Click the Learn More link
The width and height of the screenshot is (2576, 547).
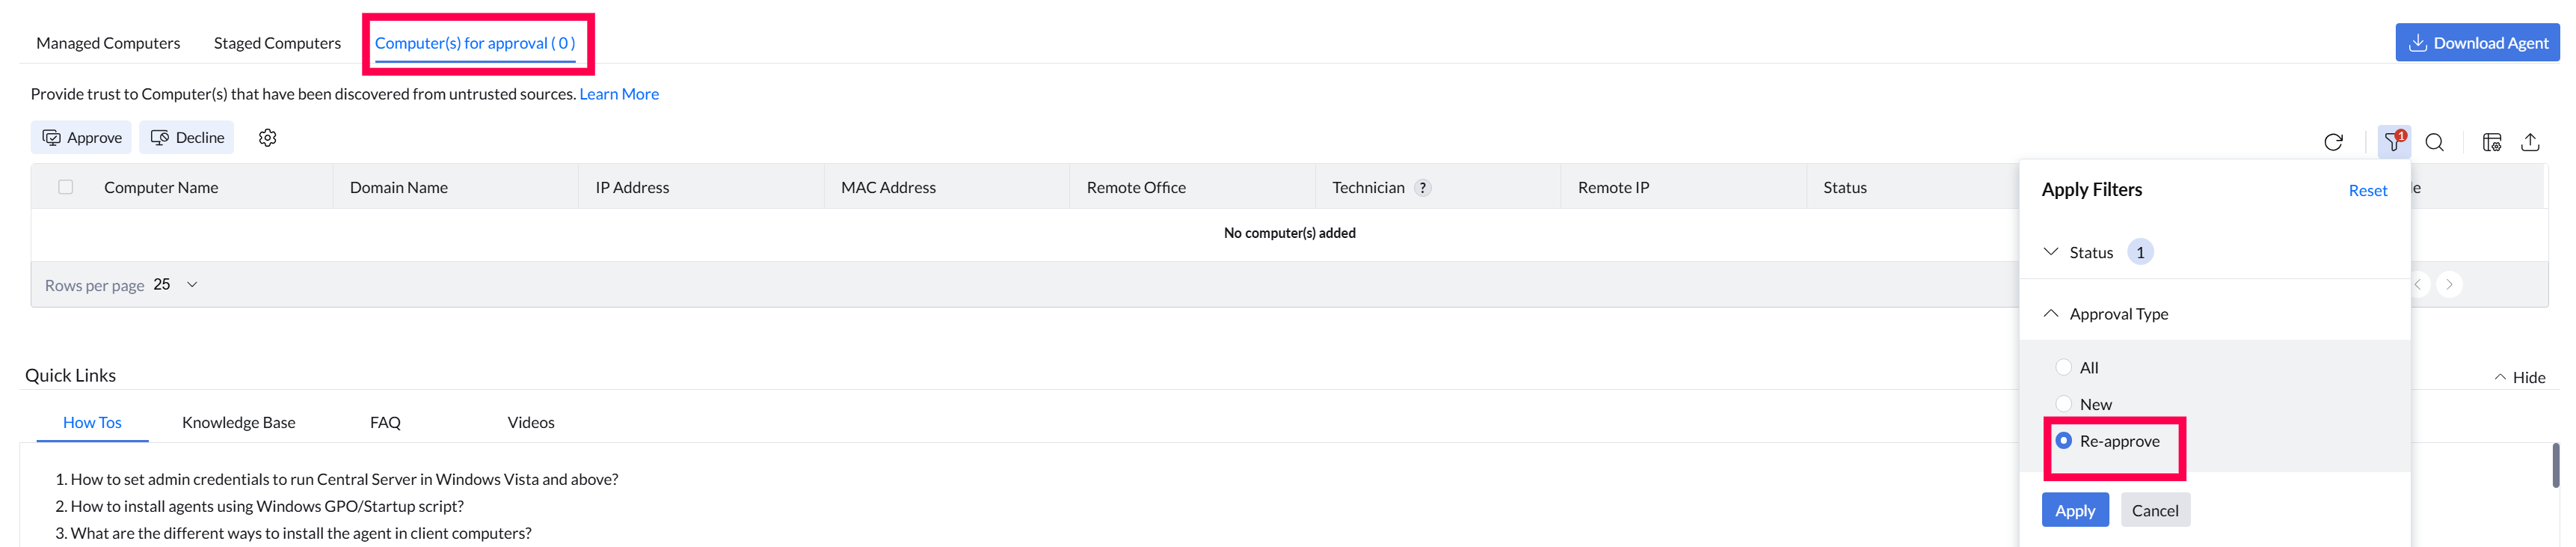pyautogui.click(x=619, y=94)
